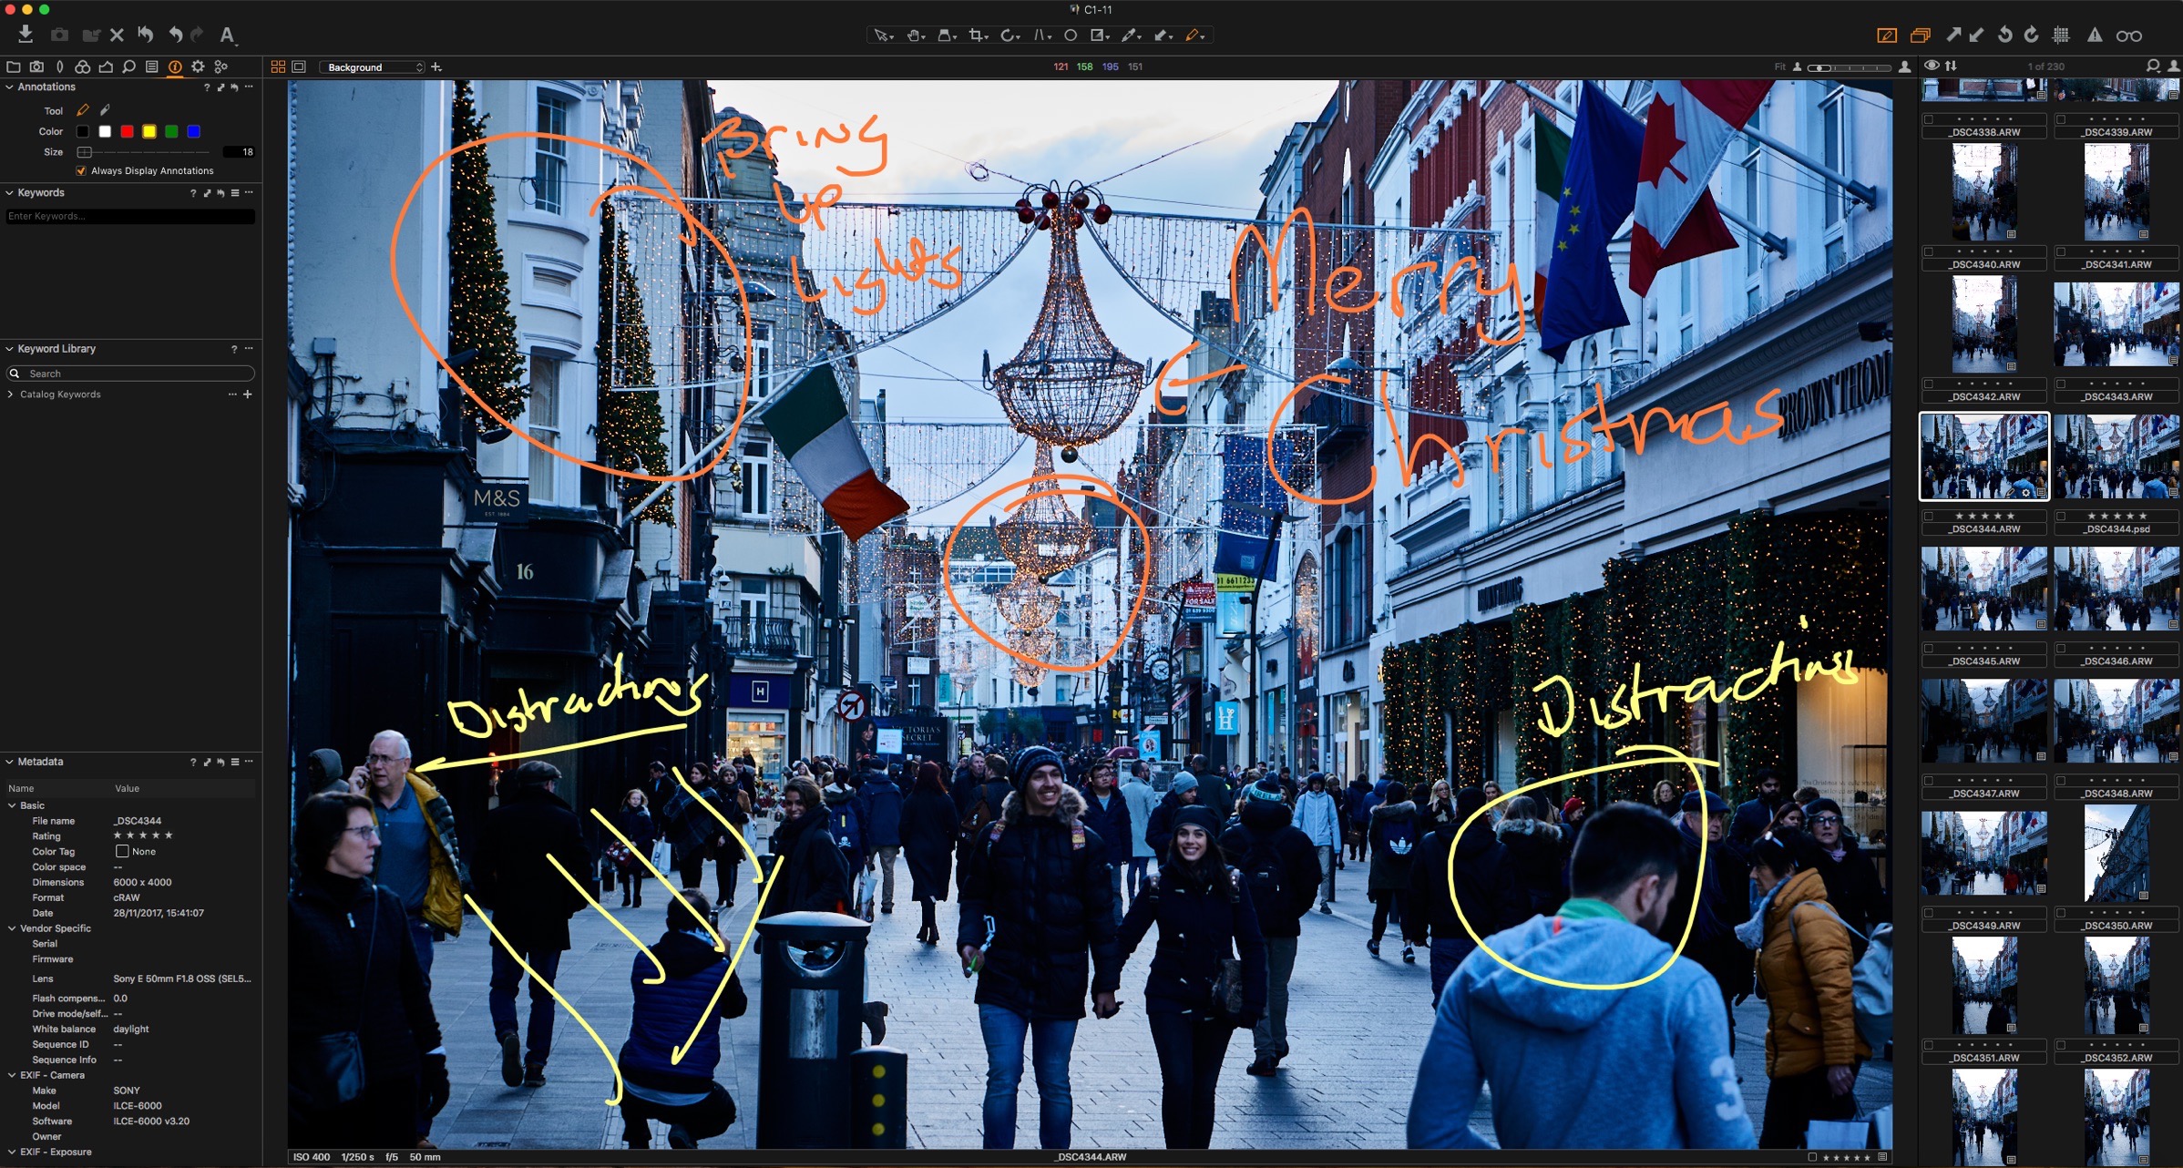Select the eraser tool in Annotations panel
The width and height of the screenshot is (2183, 1168).
[x=105, y=110]
